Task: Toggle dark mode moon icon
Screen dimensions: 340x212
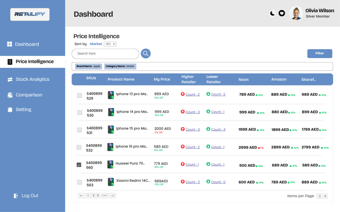Action: [272, 13]
